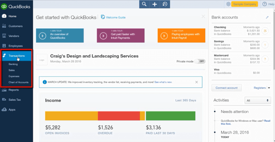The height and width of the screenshot is (142, 275).
Task: Click Checking's 25 transactions badge
Action: tap(265, 31)
